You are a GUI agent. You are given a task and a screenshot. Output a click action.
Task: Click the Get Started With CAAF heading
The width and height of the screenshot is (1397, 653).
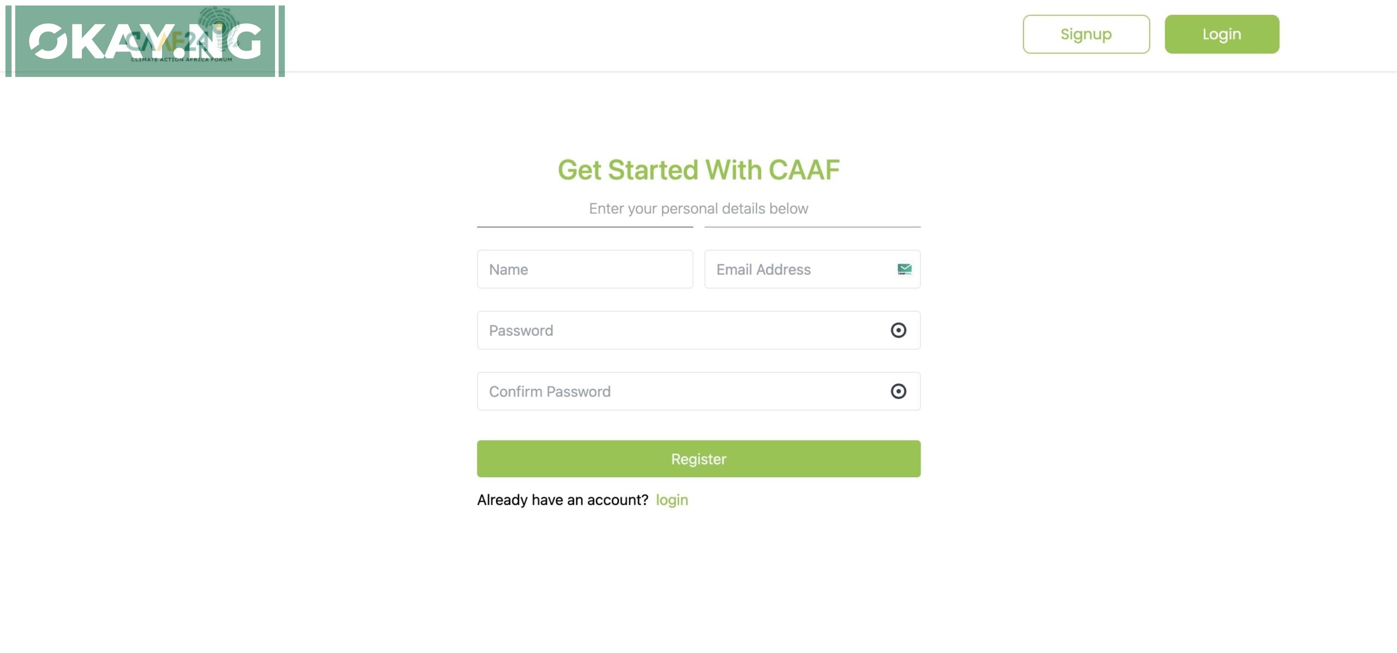pos(698,170)
